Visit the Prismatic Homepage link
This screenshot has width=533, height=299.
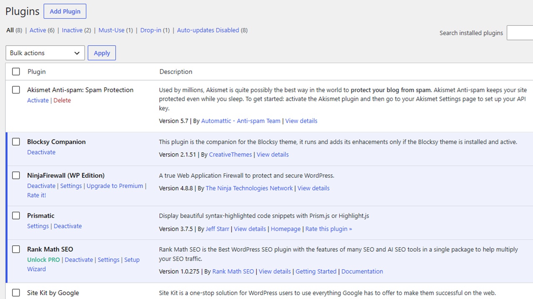pos(286,229)
